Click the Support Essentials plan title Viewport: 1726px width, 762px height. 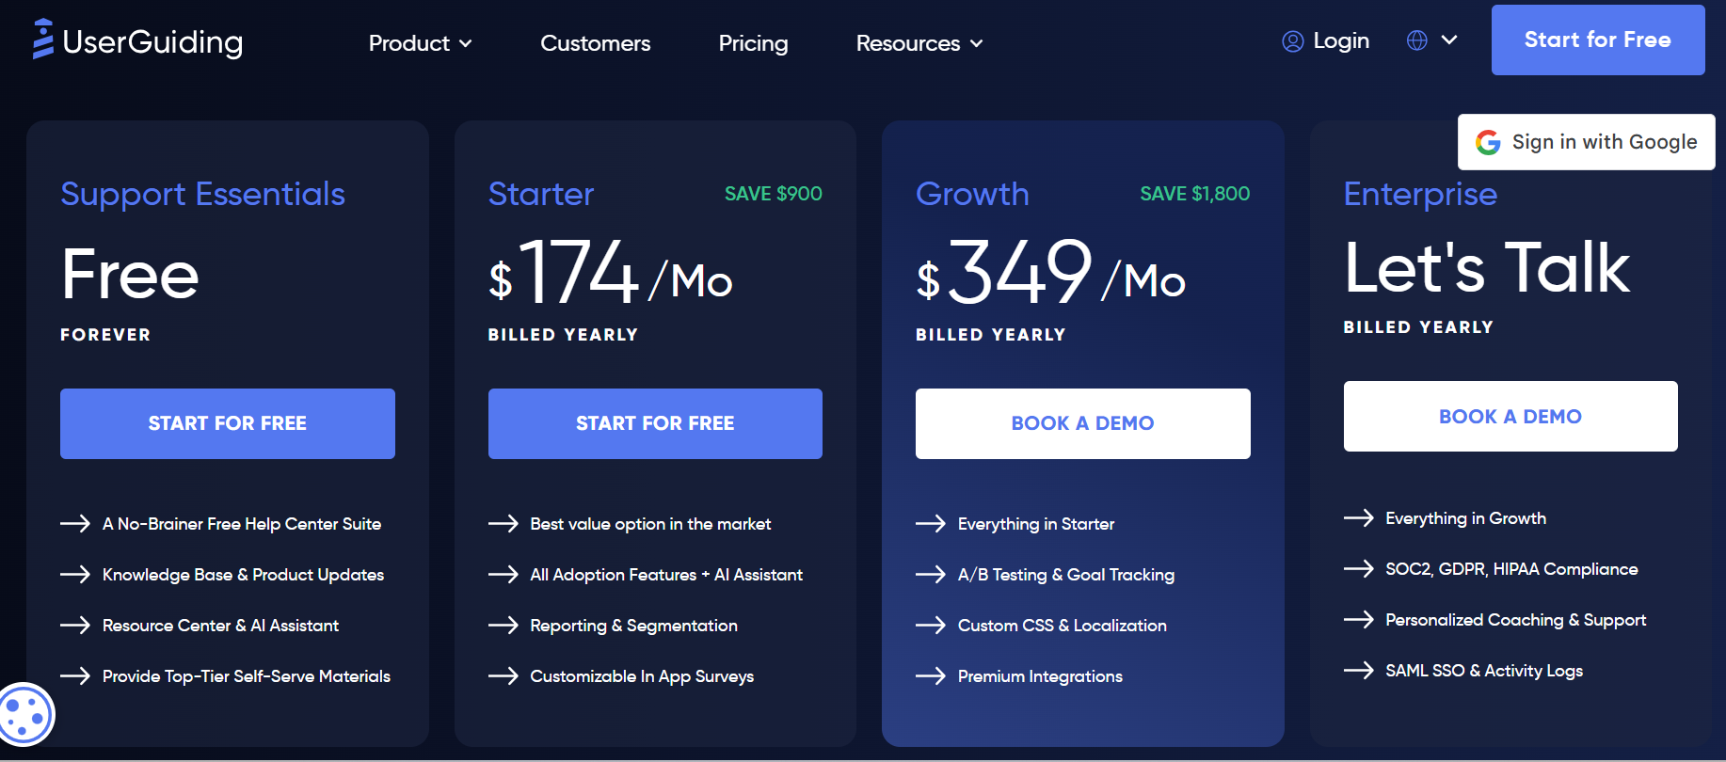[x=202, y=194]
